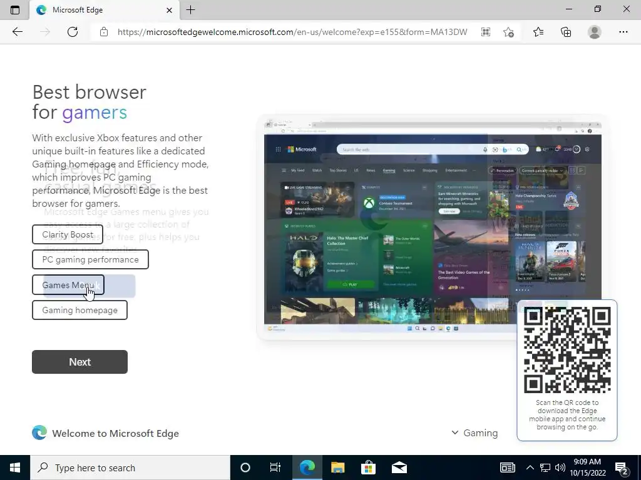Open network status tray icon
The width and height of the screenshot is (641, 480).
point(545,467)
